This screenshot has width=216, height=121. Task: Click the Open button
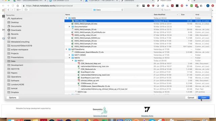click(204, 97)
